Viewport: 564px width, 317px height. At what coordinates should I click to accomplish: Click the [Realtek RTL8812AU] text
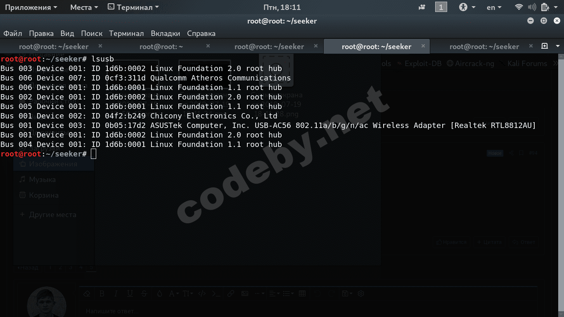[x=493, y=125]
